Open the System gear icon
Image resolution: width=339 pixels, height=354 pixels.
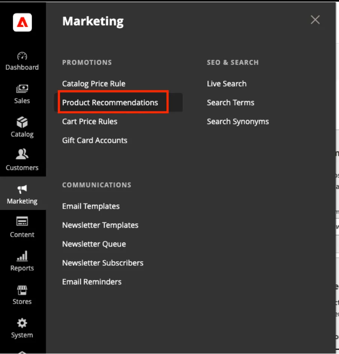coord(22,323)
